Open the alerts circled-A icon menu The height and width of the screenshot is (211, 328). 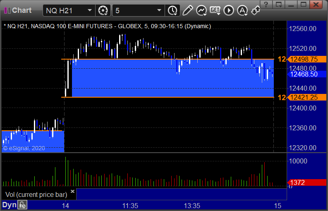coord(242,10)
